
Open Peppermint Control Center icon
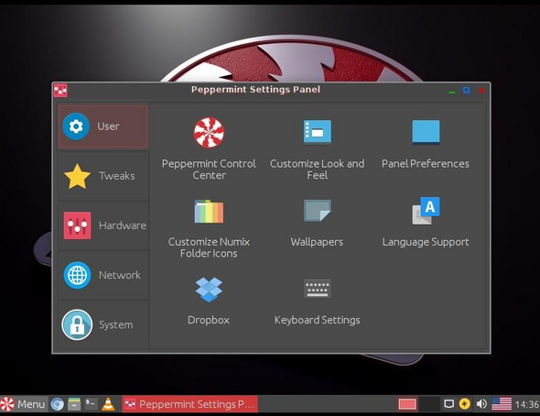coord(209,132)
